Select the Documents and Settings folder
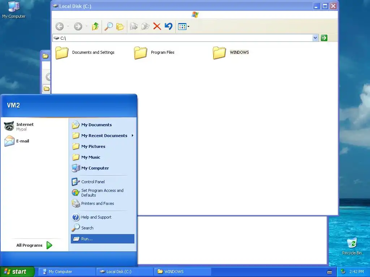Screen dimensions: 370x277 click(85, 53)
